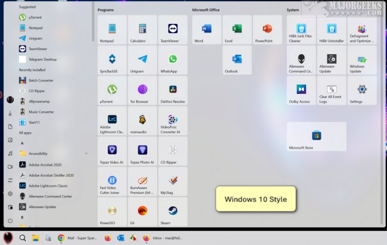Viewport: 387px width, 245px height.
Task: Open the Outlook taskbar icon
Action: tap(121, 238)
